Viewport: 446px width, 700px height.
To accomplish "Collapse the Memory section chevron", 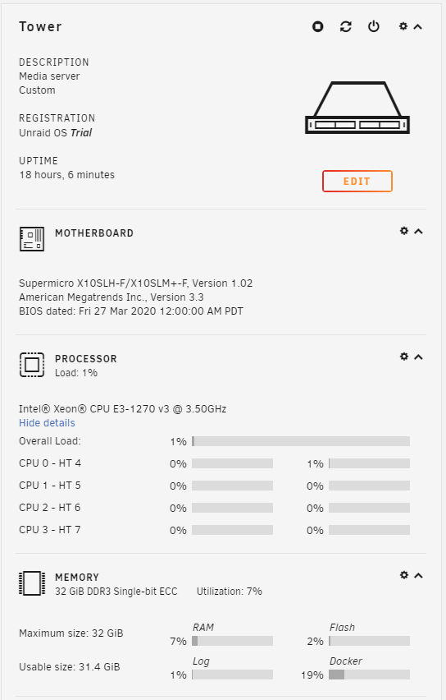I will (x=418, y=575).
